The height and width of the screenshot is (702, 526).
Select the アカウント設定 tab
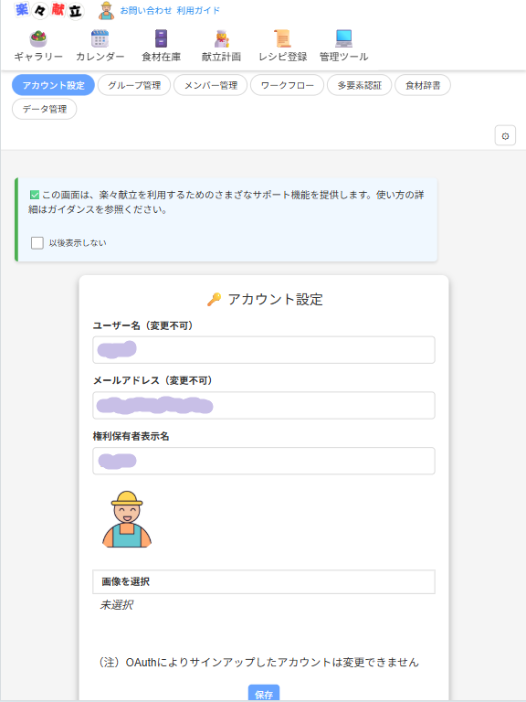point(53,85)
